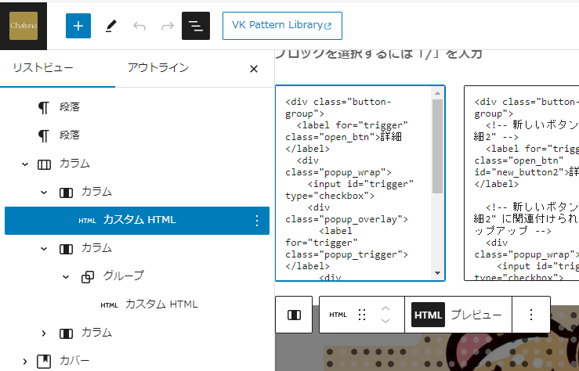Switch to the アウトライン tab
Image resolution: width=579 pixels, height=371 pixels.
click(158, 68)
